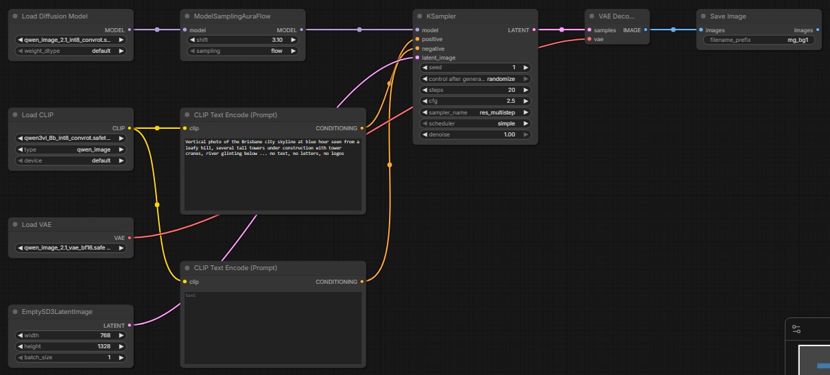This screenshot has width=830, height=375.
Task: Click CONDITIONING output of Brisbane prompt node
Action: (x=363, y=128)
